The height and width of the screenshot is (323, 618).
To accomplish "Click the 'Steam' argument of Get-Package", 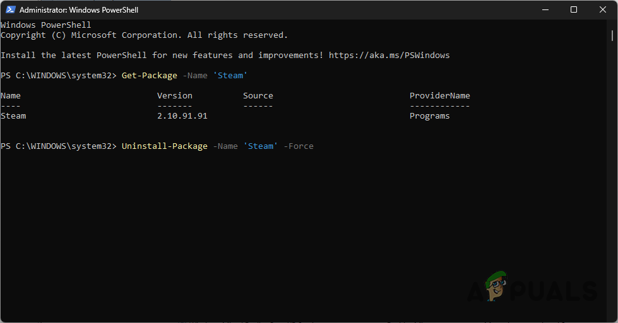I will 230,76.
